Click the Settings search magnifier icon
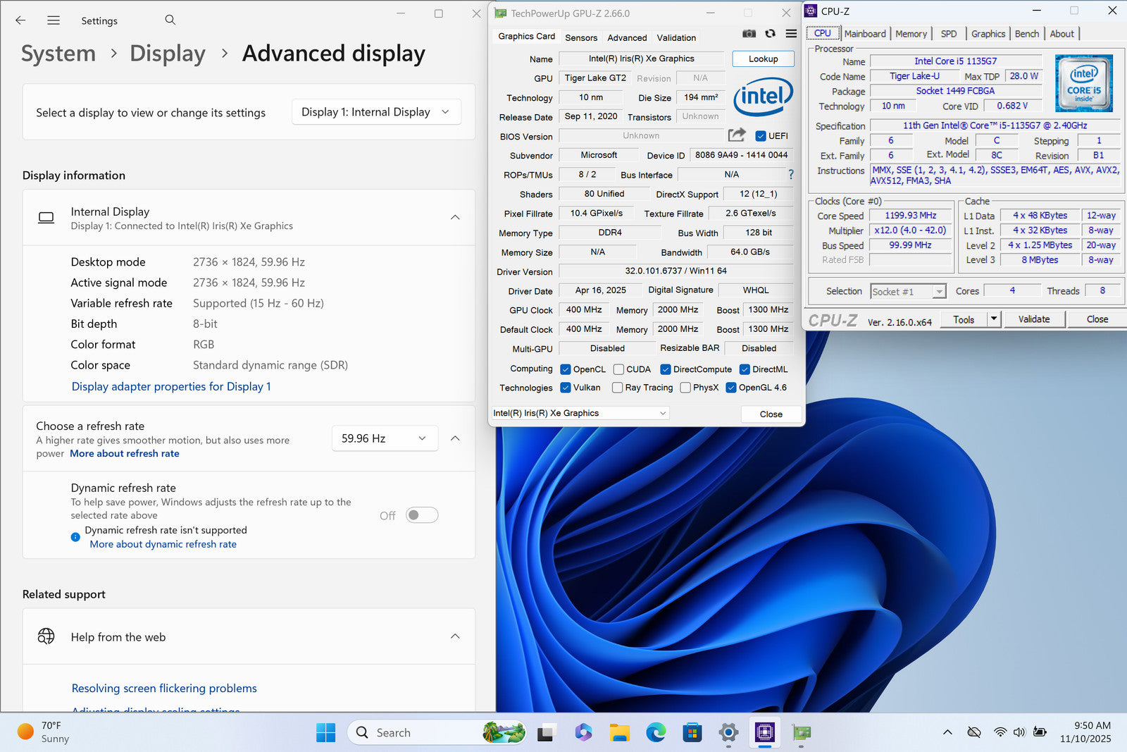 [x=170, y=20]
